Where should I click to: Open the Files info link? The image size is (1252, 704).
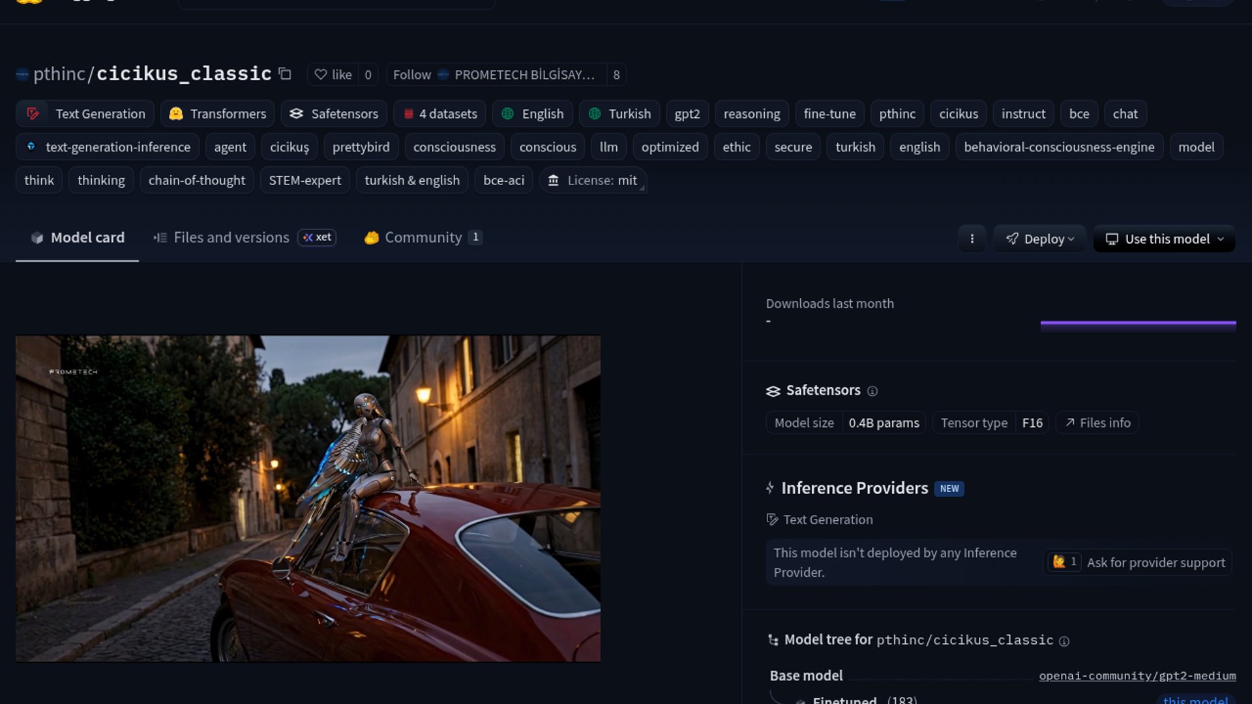point(1097,422)
